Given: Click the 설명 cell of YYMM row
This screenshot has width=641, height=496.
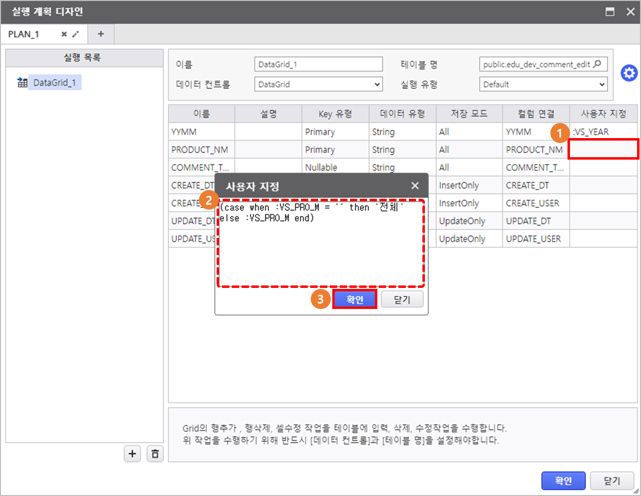Looking at the screenshot, I should [x=269, y=132].
